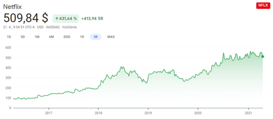Click the Netflix title text
The width and height of the screenshot is (273, 119).
click(x=13, y=7)
